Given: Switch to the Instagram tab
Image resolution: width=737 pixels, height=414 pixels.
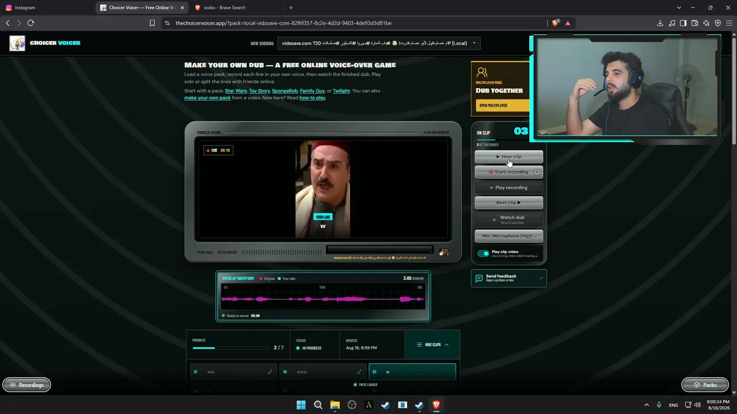Looking at the screenshot, I should (x=47, y=7).
